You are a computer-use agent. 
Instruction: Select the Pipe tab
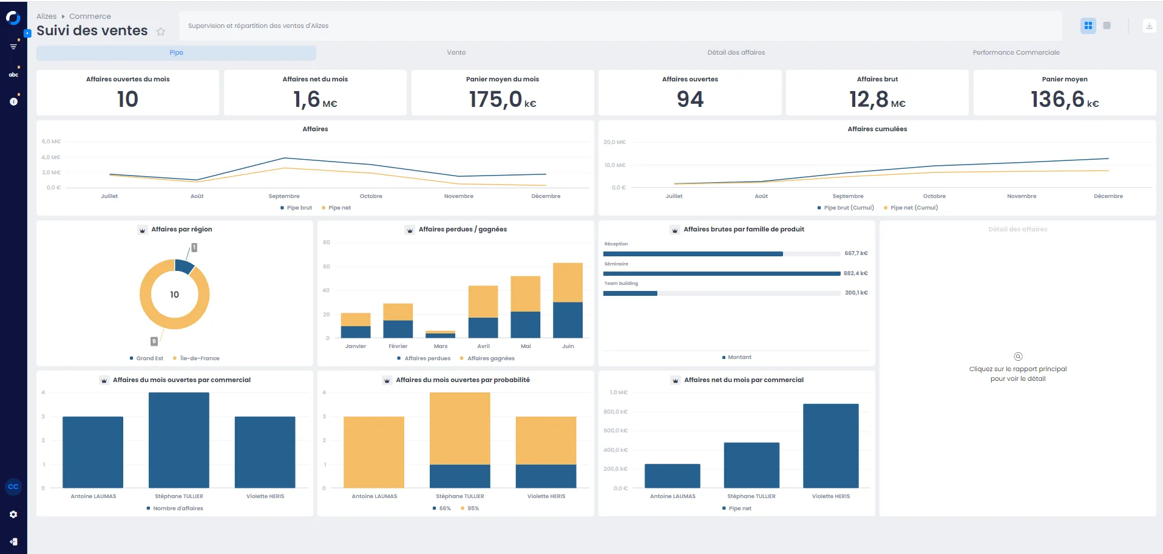(176, 53)
